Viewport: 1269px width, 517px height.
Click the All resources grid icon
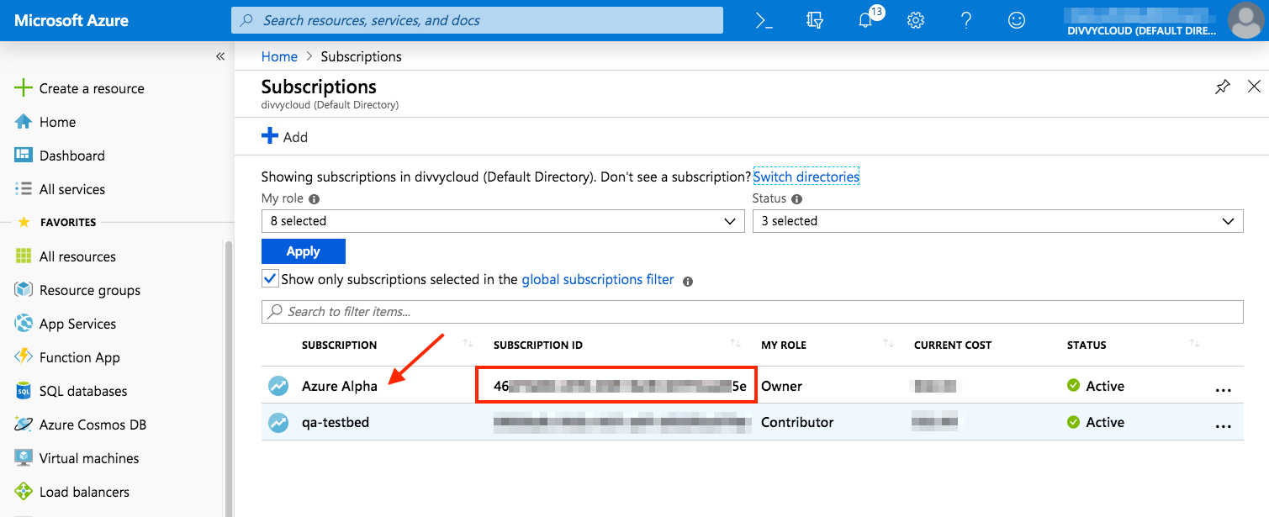click(x=24, y=256)
